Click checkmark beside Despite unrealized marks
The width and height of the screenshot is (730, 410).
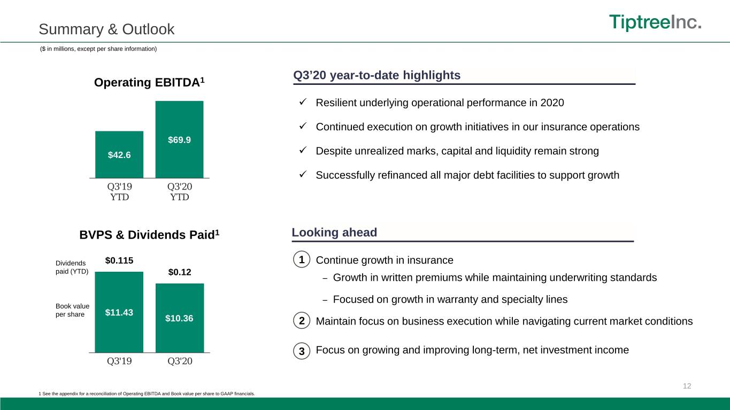coord(302,151)
